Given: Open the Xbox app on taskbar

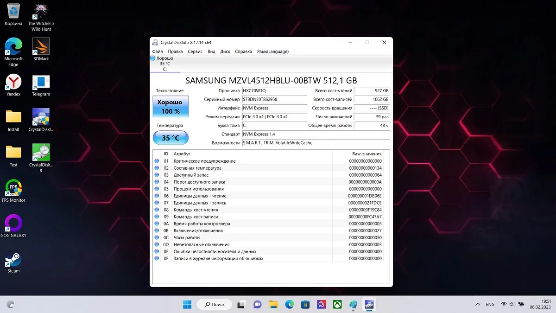Looking at the screenshot, I should tap(337, 304).
